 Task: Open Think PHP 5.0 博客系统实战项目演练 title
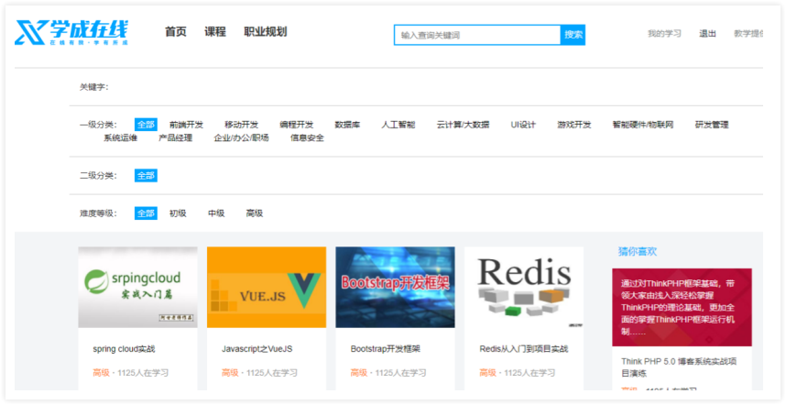[x=679, y=367]
